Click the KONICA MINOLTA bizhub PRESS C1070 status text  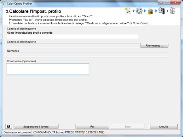click(x=68, y=132)
